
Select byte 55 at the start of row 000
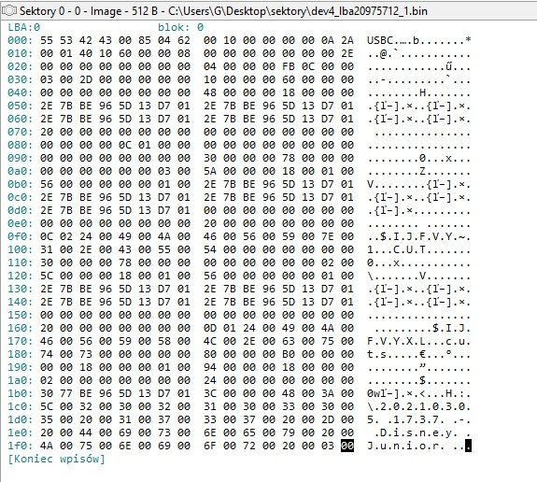[47, 40]
